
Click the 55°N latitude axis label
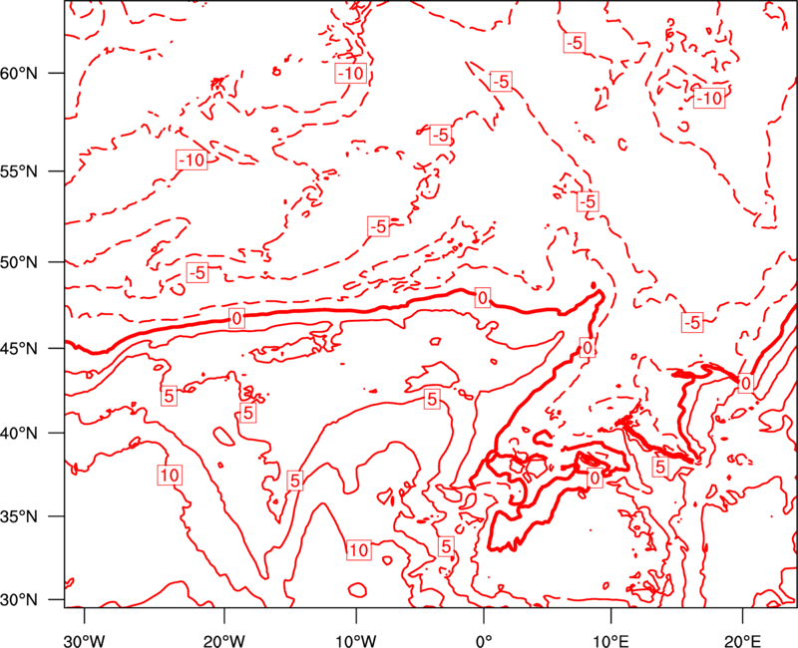[x=19, y=171]
